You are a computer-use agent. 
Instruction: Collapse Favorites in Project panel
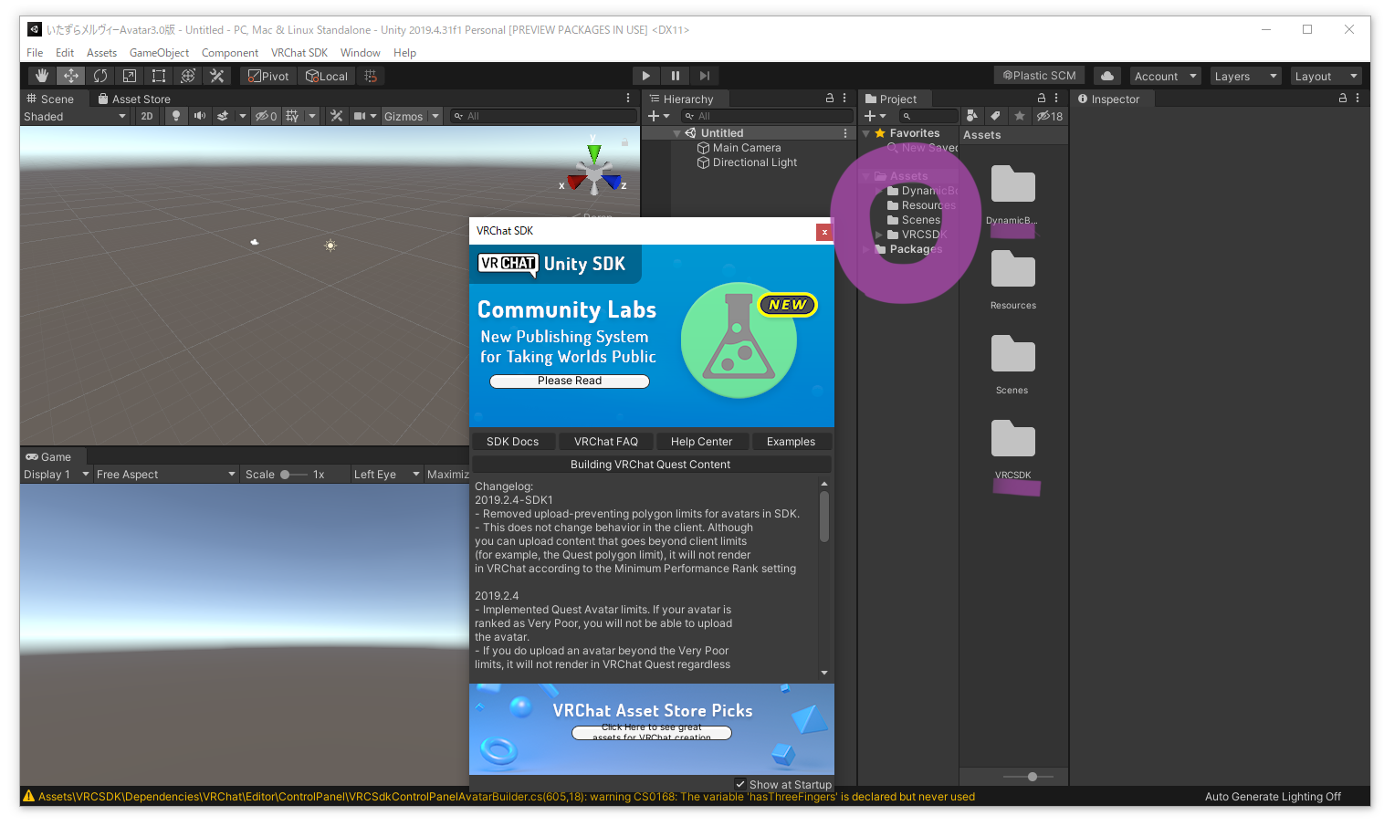pos(865,133)
